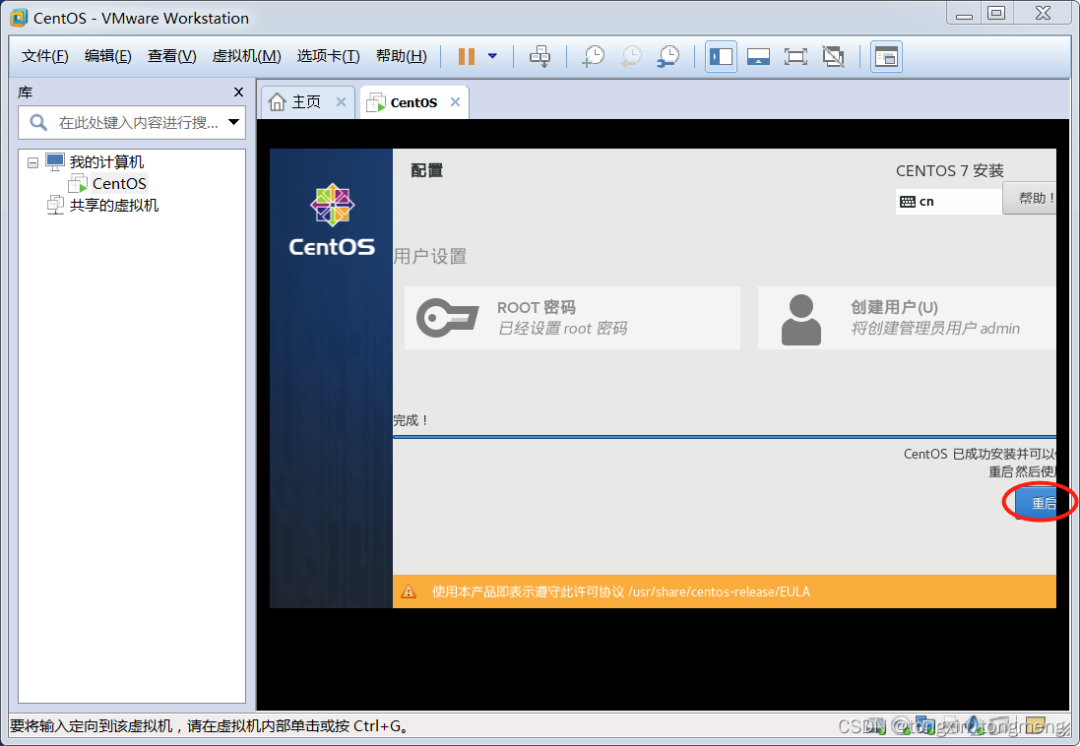Click the VMware application icon in the title bar
This screenshot has width=1080, height=746.
(19, 18)
